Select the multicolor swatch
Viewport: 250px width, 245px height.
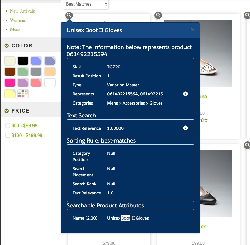(x=23, y=94)
